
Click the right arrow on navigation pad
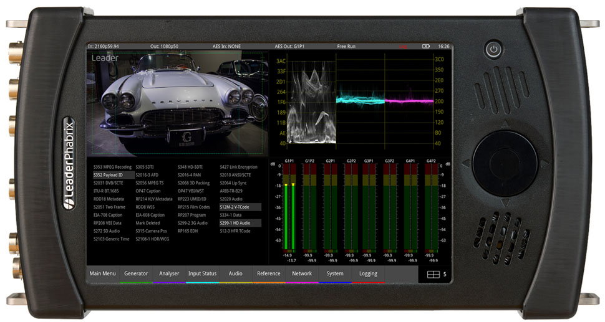pyautogui.click(x=544, y=163)
